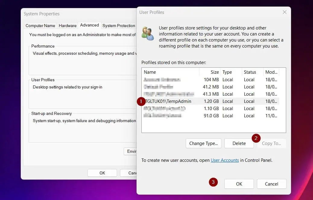Image resolution: width=313 pixels, height=200 pixels.
Task: Open Change Type dialog
Action: [x=204, y=143]
